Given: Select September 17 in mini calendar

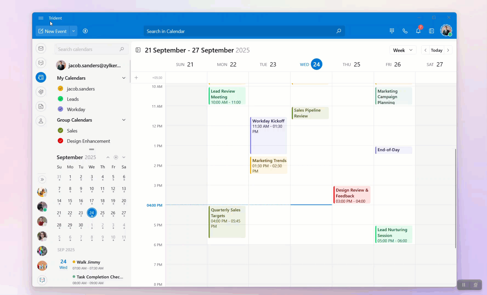Looking at the screenshot, I should [x=92, y=201].
